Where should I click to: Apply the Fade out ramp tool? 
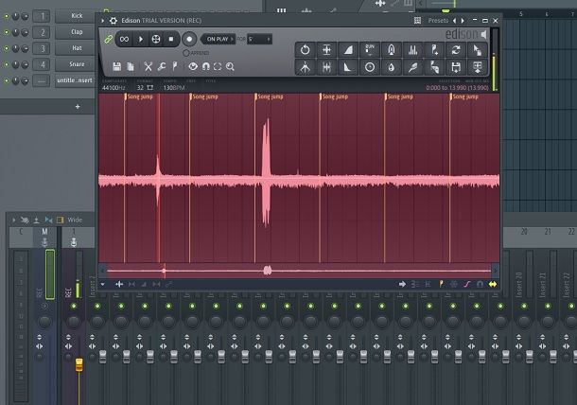pos(348,67)
